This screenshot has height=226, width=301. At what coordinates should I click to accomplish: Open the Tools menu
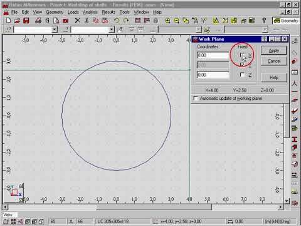point(124,13)
